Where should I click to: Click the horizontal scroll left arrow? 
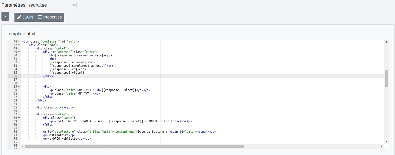coord(23,147)
